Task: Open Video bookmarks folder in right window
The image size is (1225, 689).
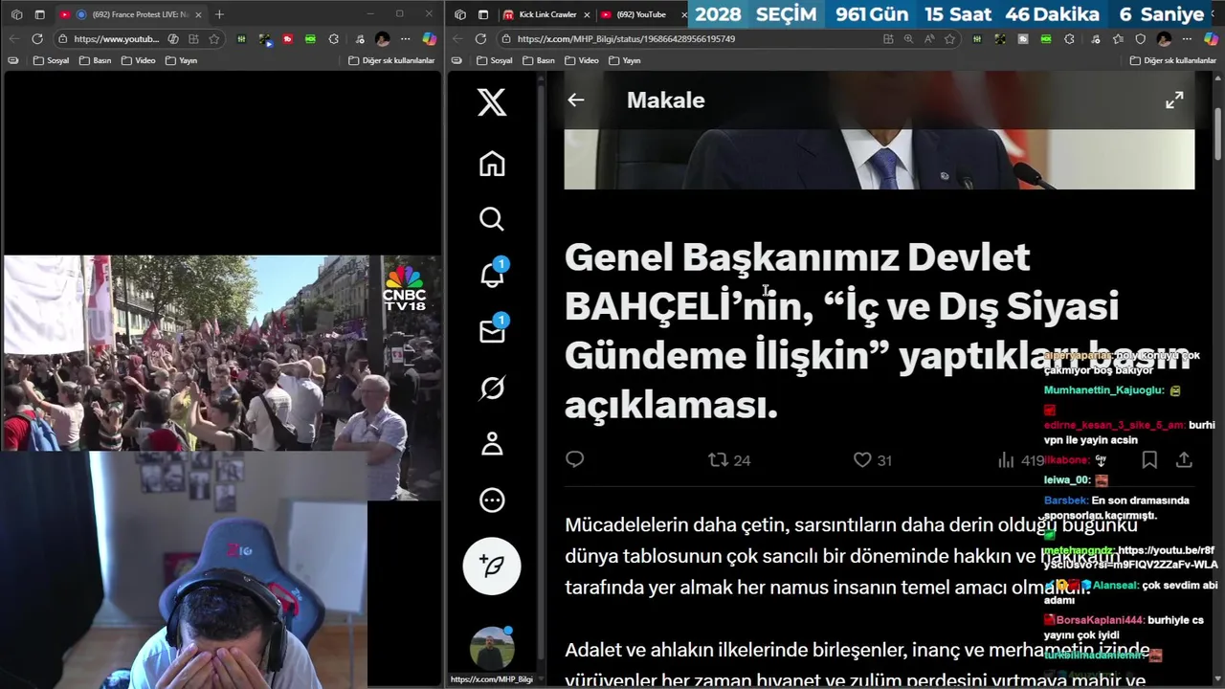Action: click(582, 60)
